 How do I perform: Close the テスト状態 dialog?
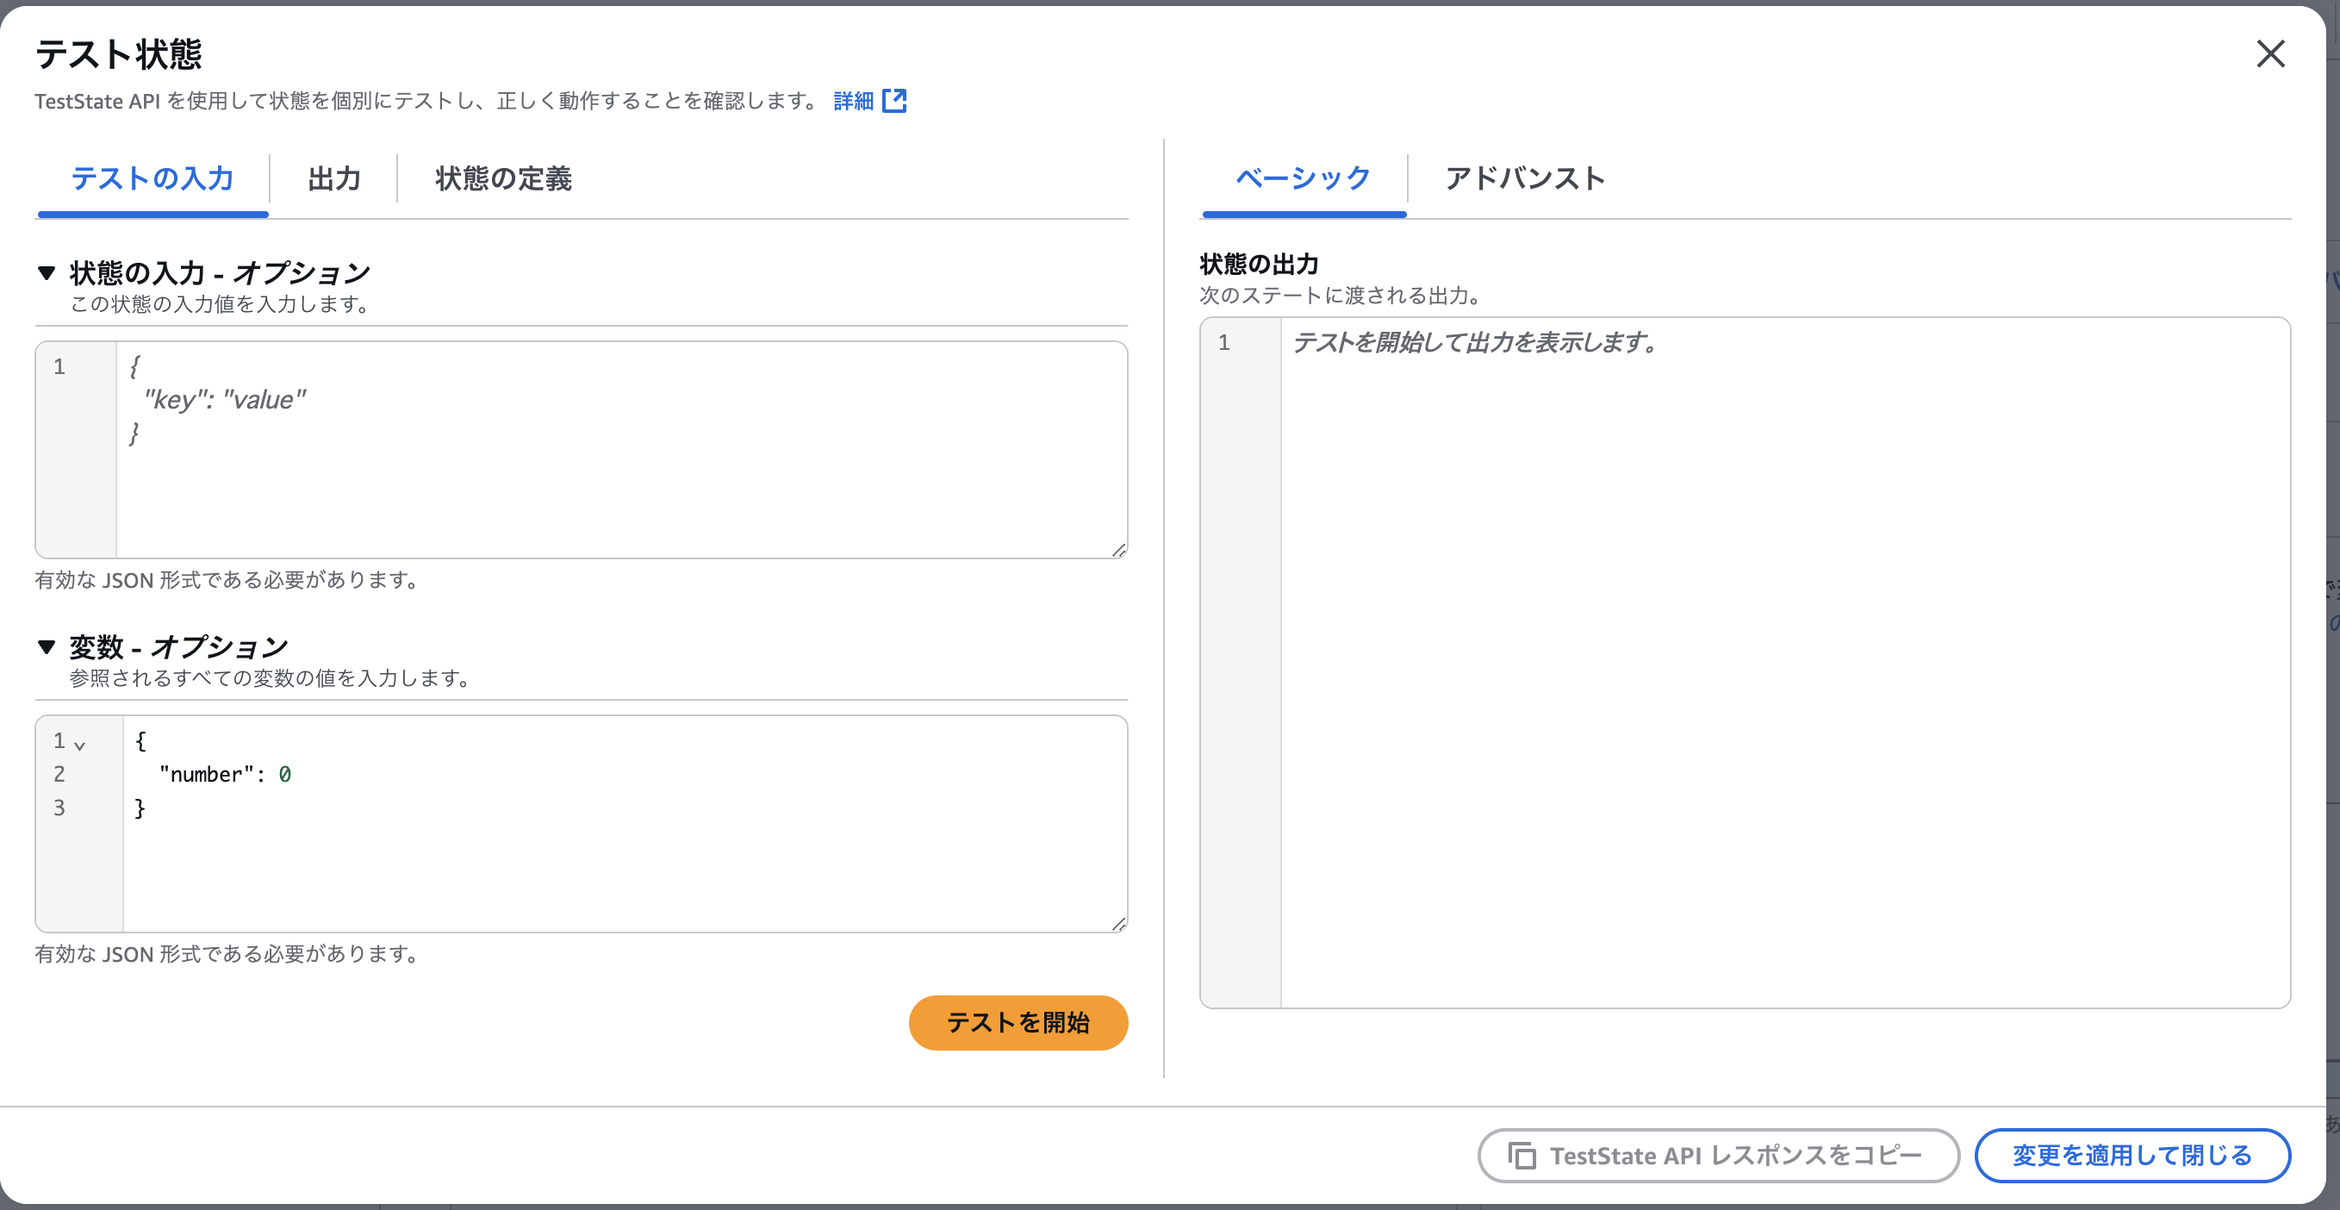pyautogui.click(x=2271, y=54)
